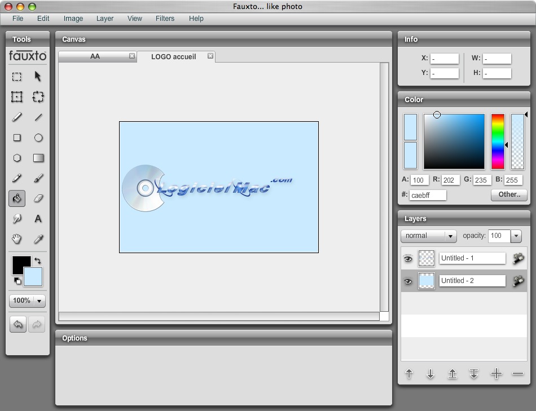Select the arrow move tool
This screenshot has width=536, height=411.
click(x=38, y=77)
